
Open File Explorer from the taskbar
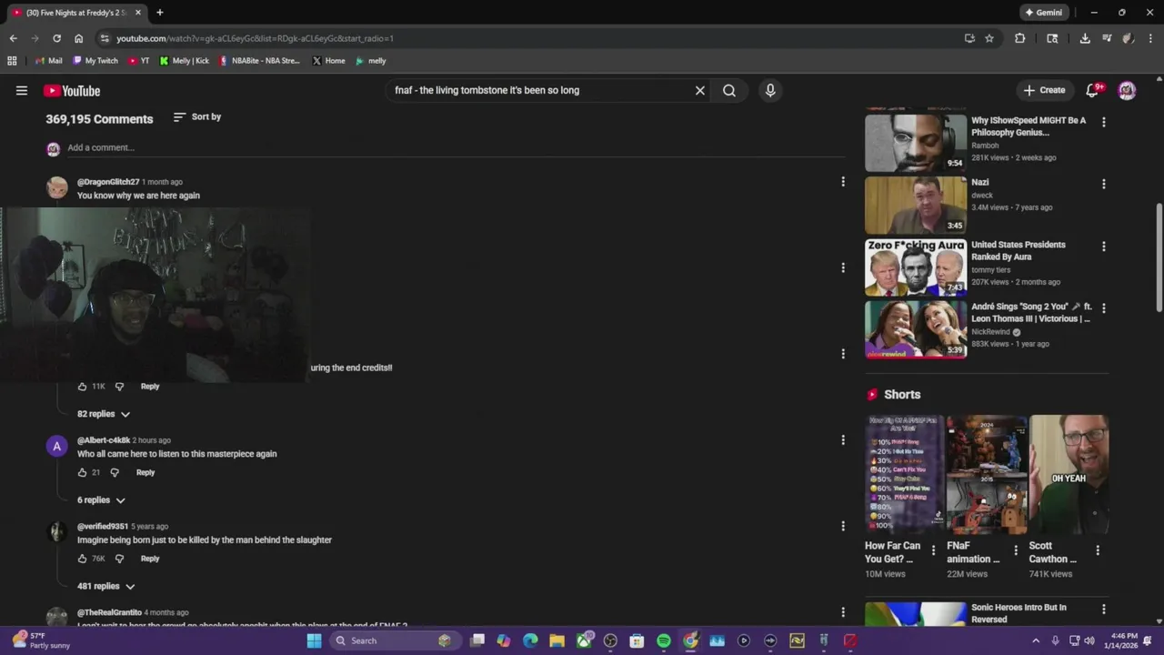pyautogui.click(x=557, y=640)
